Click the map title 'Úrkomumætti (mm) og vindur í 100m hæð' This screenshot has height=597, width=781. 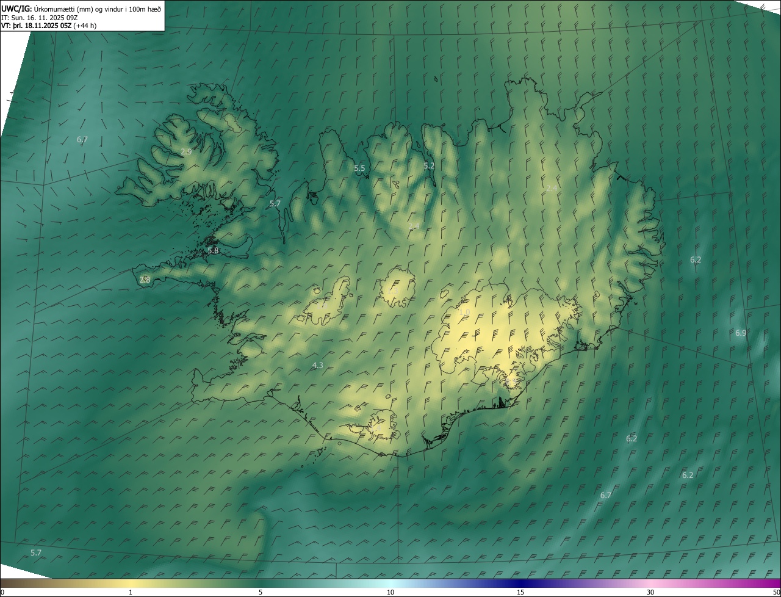pos(98,9)
